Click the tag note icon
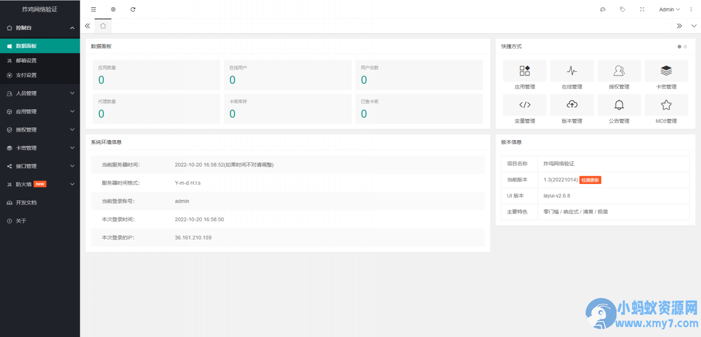 (622, 9)
